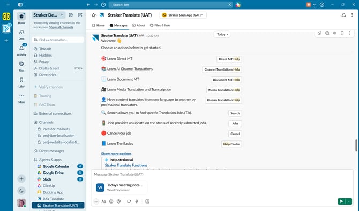Toggle dark mode moon icon
The width and height of the screenshot is (359, 211).
tap(21, 191)
